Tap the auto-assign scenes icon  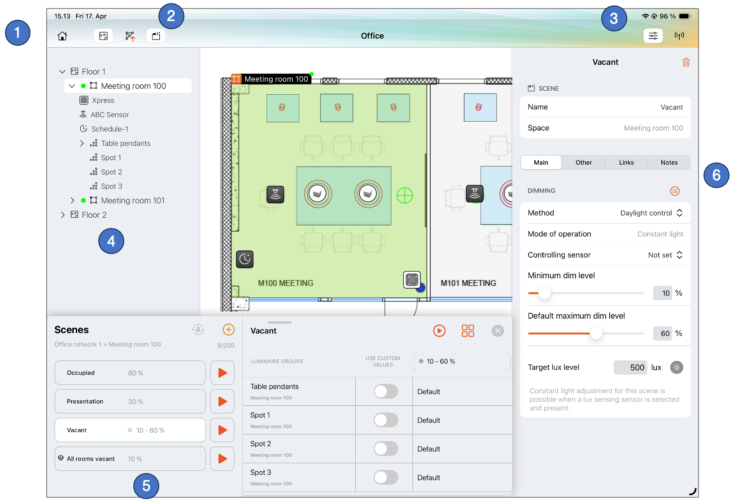coord(198,330)
